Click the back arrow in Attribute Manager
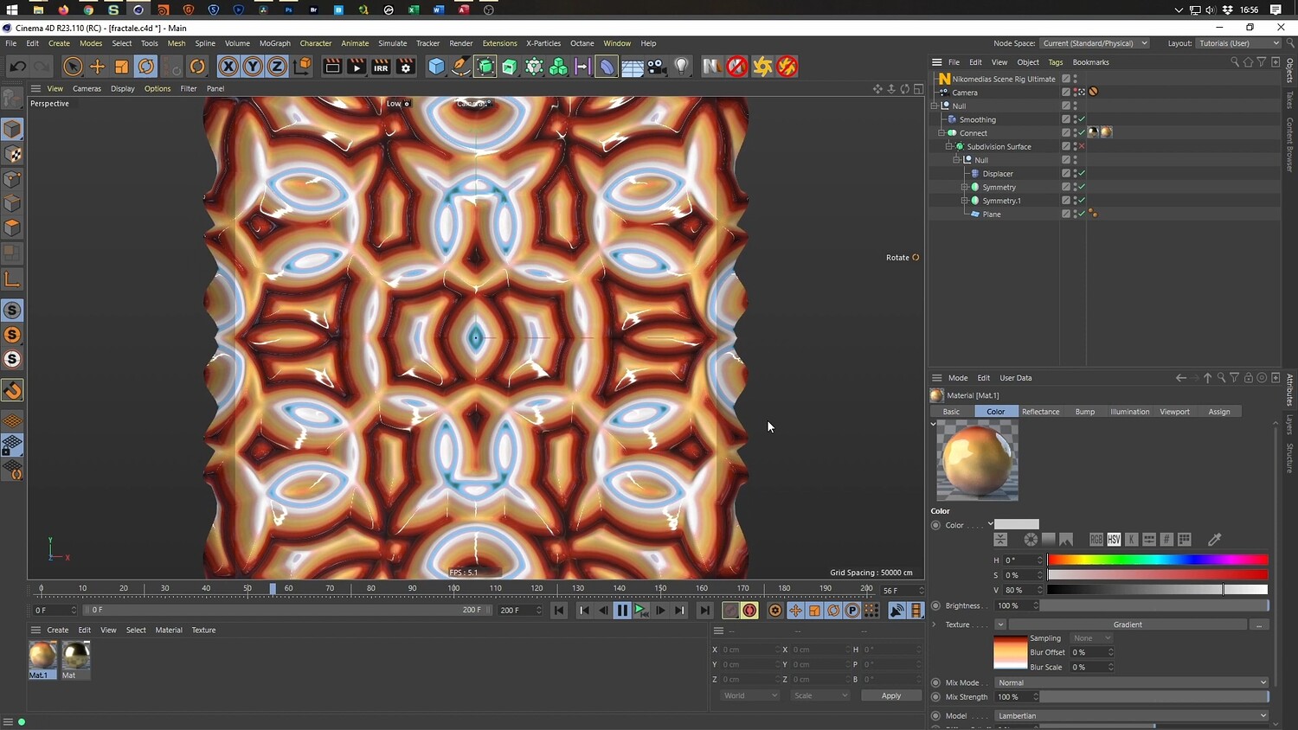Screen dimensions: 1298x730 pos(1181,378)
